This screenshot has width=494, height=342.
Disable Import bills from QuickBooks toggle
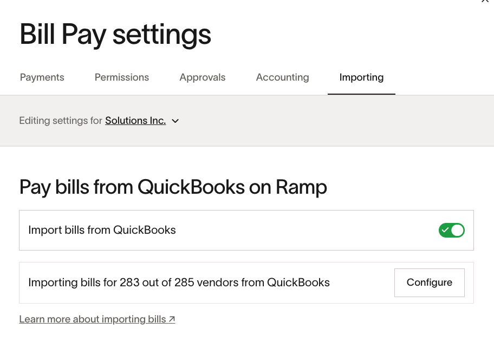point(451,230)
